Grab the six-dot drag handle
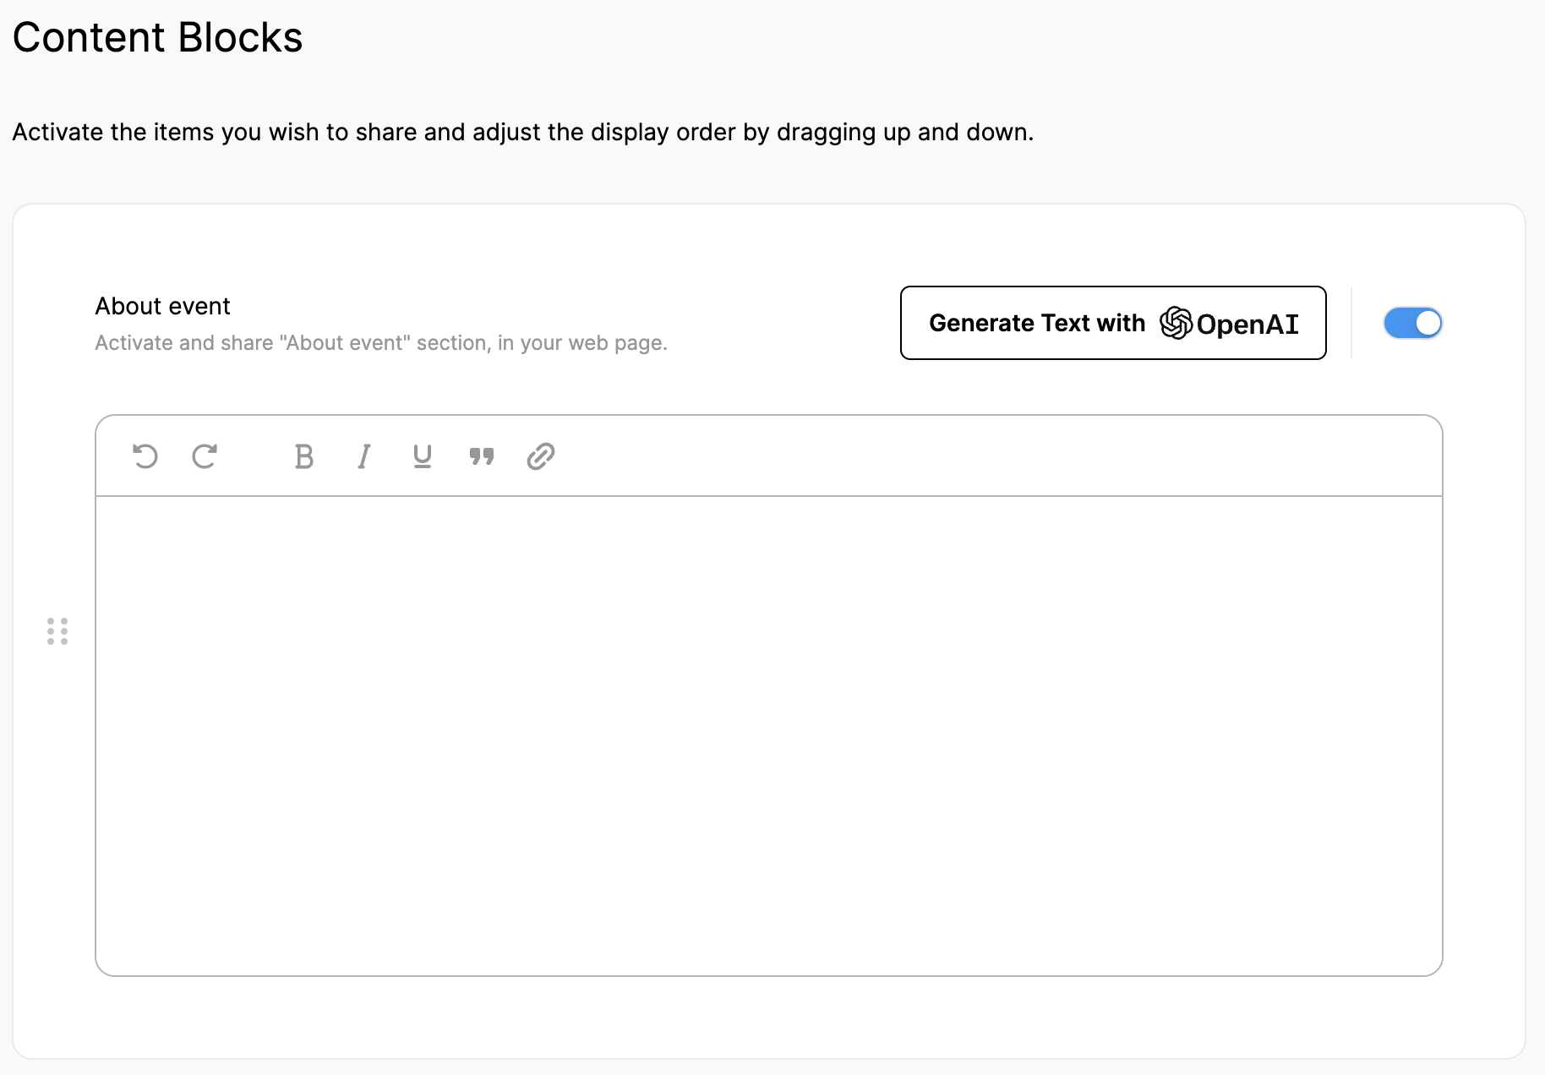 57,631
